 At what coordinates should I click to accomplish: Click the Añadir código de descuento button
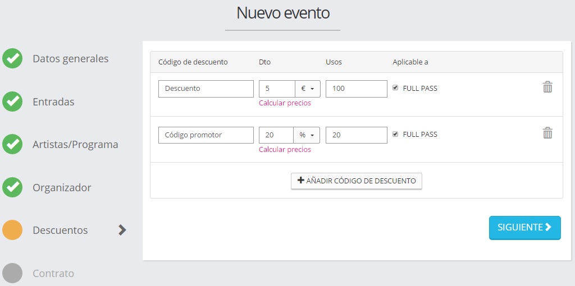pyautogui.click(x=356, y=181)
